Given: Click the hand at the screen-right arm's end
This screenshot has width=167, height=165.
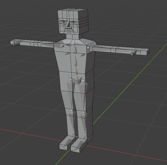Looking at the screenshot, I should (140, 52).
